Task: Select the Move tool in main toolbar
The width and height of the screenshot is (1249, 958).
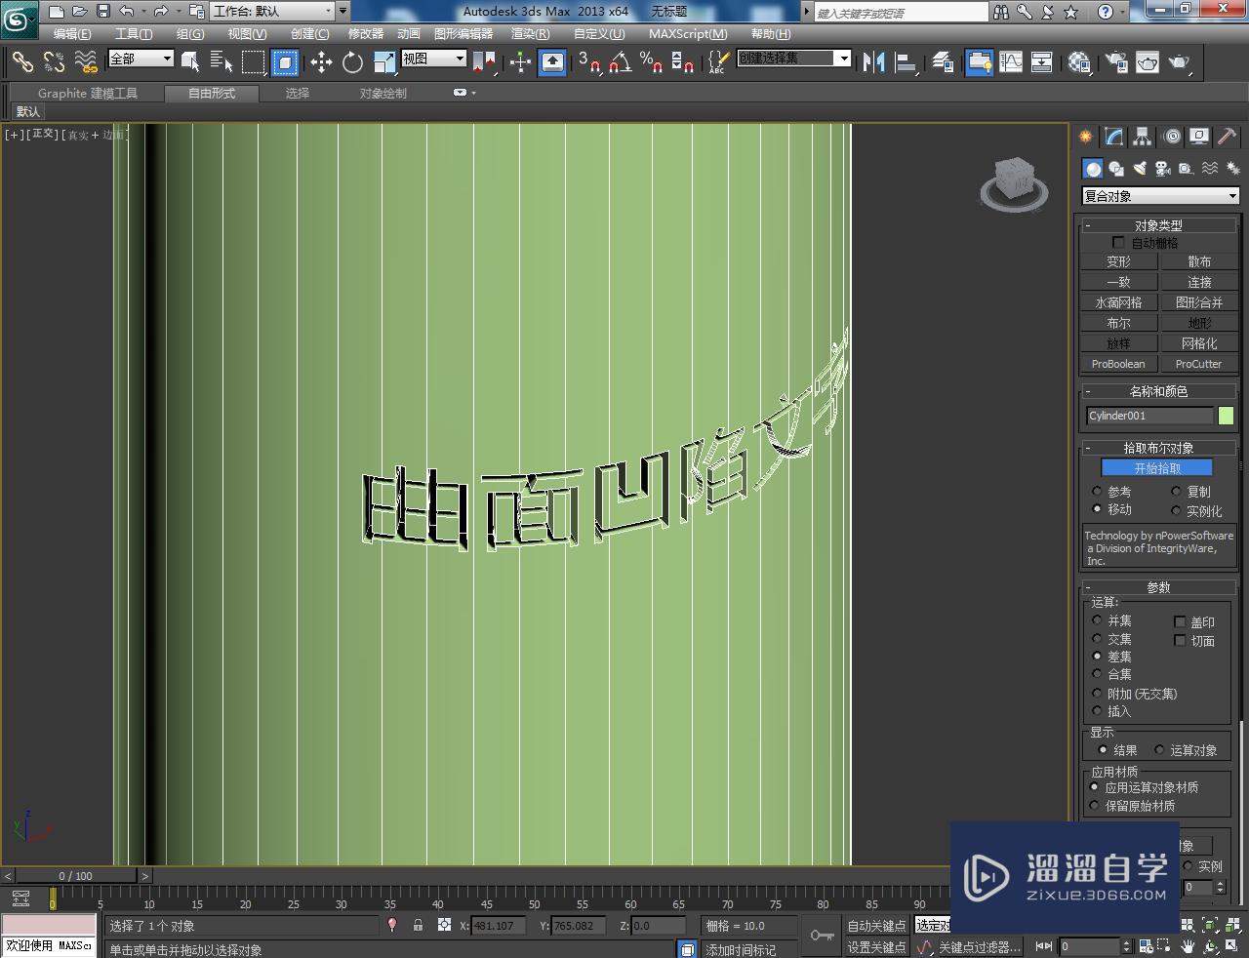Action: coord(321,62)
